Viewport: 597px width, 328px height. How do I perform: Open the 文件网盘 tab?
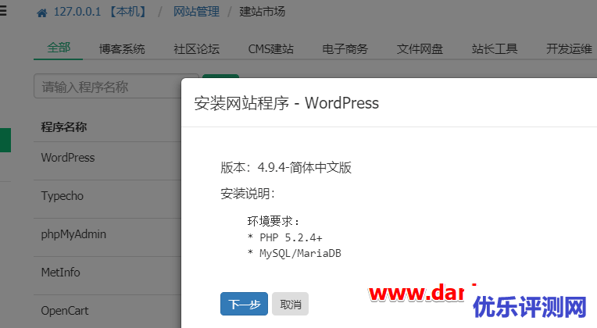click(420, 48)
